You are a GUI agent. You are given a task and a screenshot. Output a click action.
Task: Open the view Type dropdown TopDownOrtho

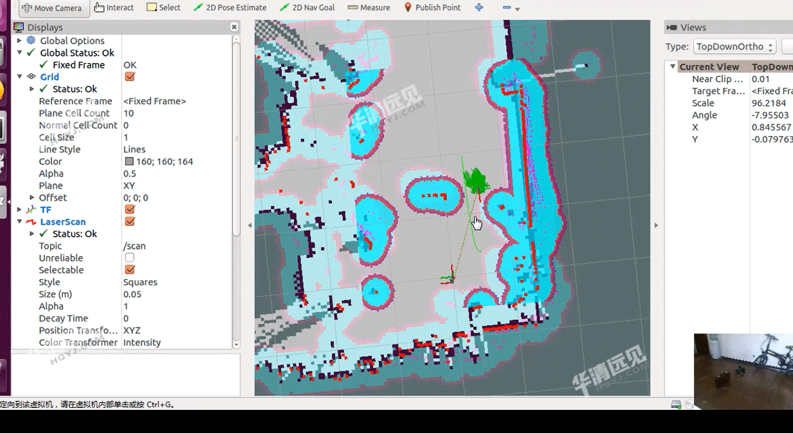coord(734,46)
